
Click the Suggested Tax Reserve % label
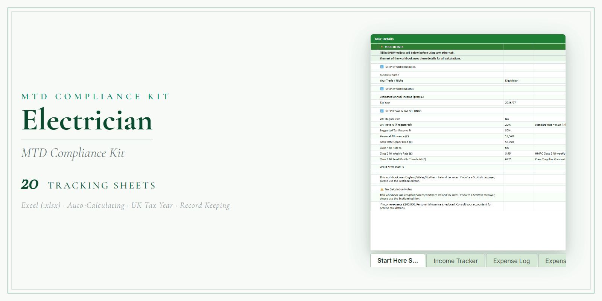click(x=395, y=131)
